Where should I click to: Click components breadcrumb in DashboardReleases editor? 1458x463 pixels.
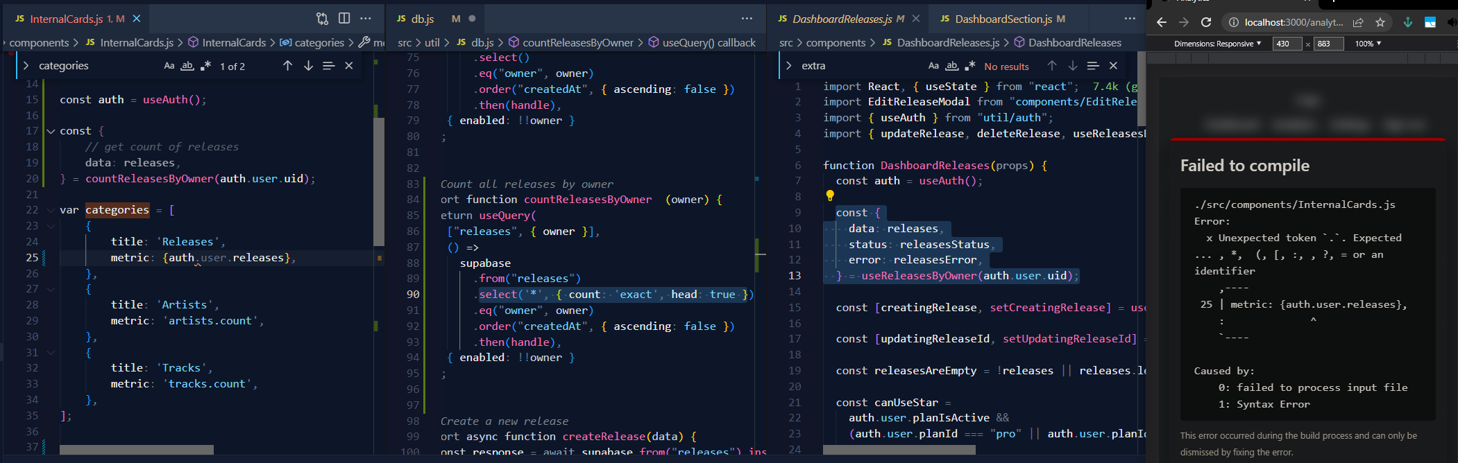click(x=836, y=42)
